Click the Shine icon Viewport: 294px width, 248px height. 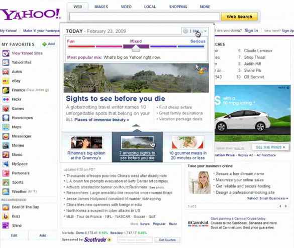[6, 225]
